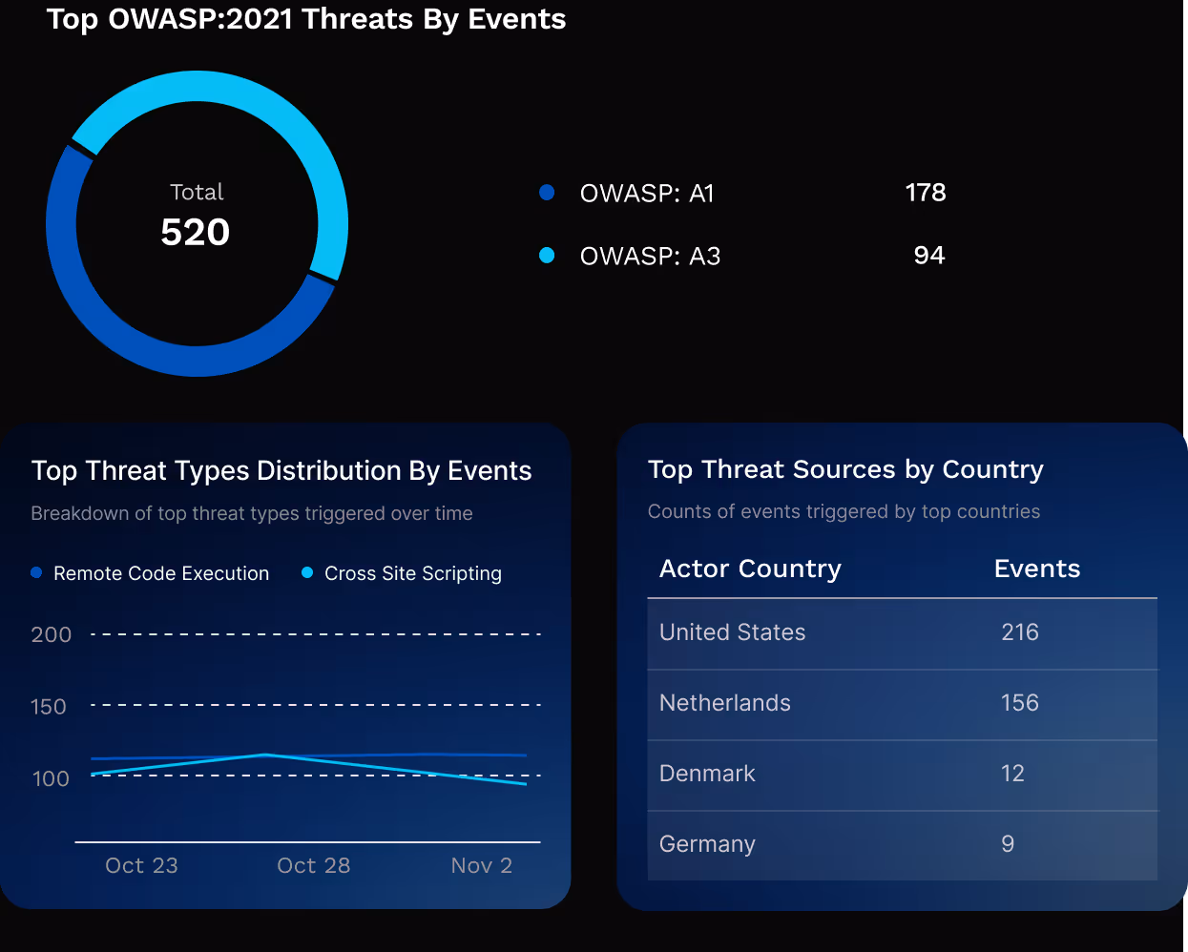Select the Remote Code Execution legend marker

coord(36,572)
